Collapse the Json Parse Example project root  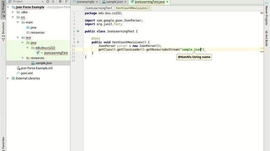8,7
